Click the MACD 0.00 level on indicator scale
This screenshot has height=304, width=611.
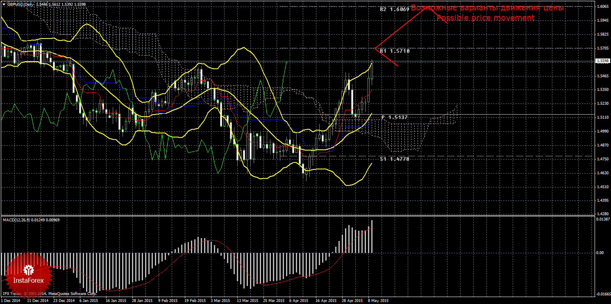600,252
